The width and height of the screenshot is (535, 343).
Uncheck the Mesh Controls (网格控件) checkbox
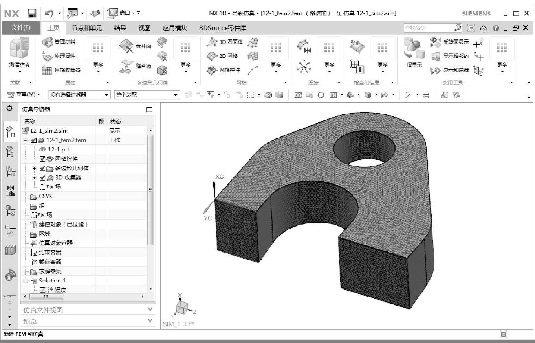pyautogui.click(x=42, y=159)
